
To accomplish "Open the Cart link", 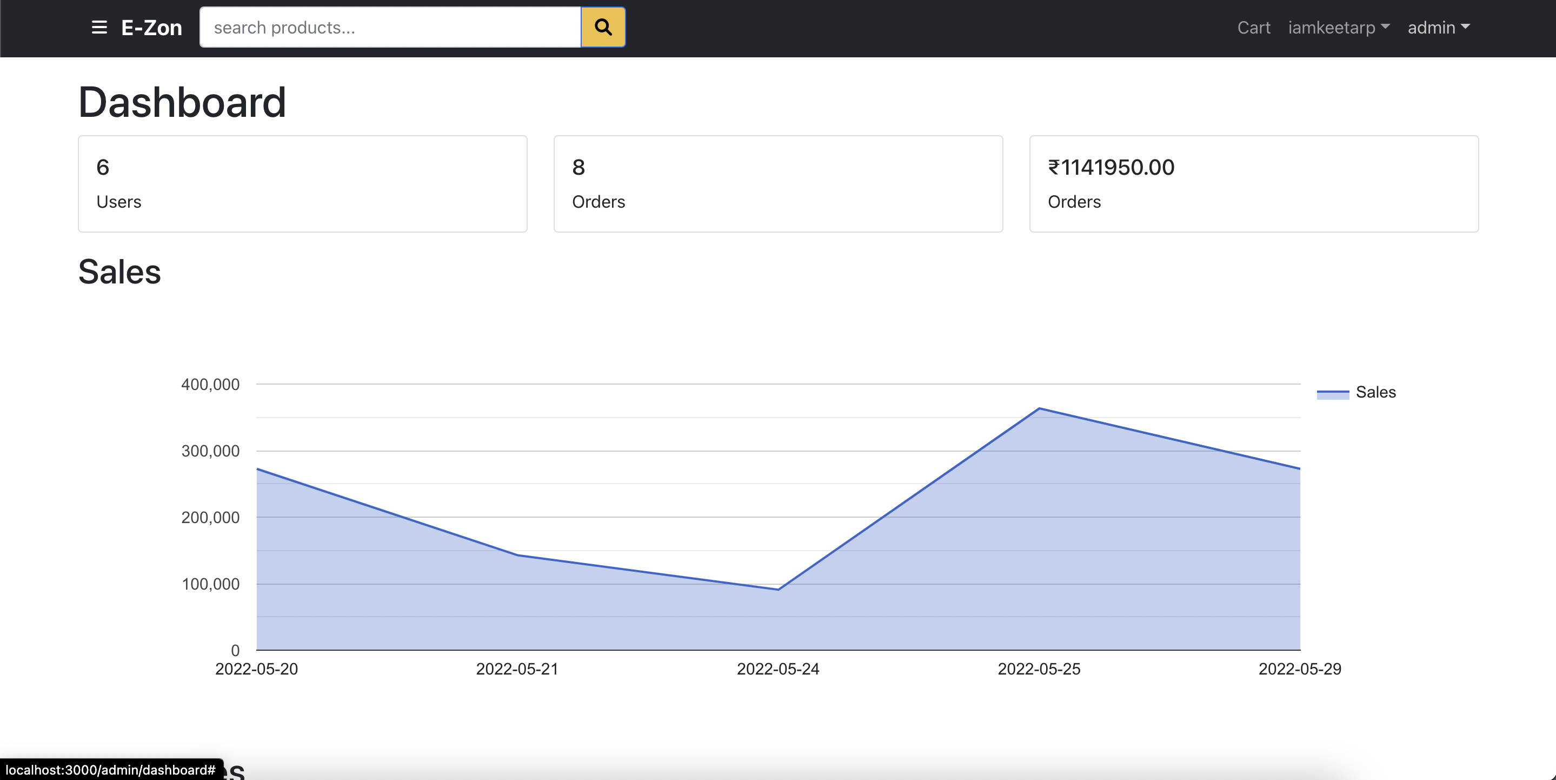I will (x=1253, y=27).
